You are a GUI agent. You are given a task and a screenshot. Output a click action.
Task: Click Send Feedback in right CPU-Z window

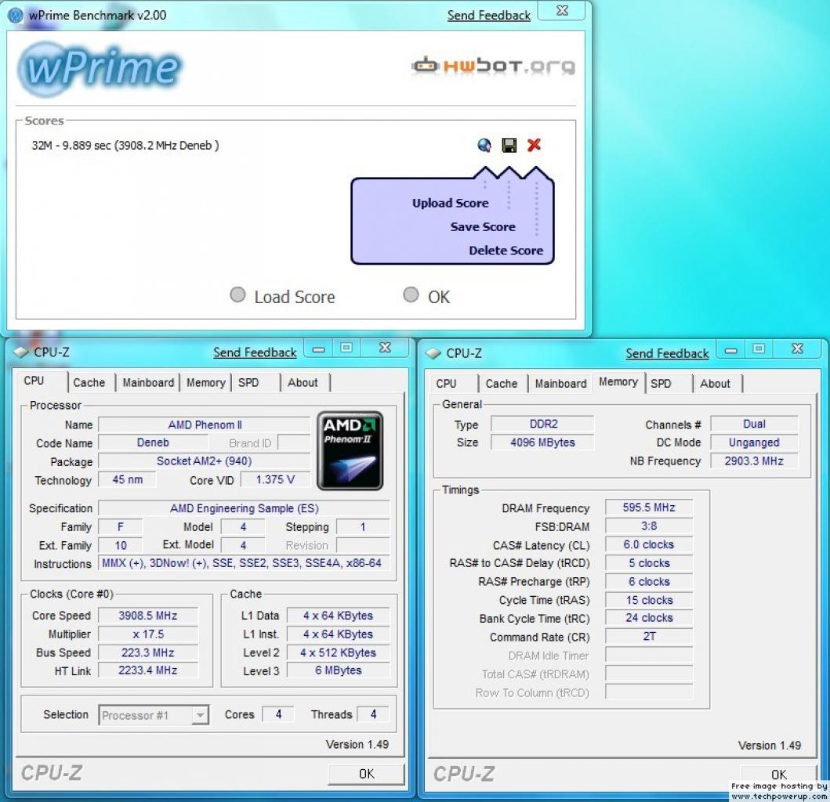click(x=667, y=353)
